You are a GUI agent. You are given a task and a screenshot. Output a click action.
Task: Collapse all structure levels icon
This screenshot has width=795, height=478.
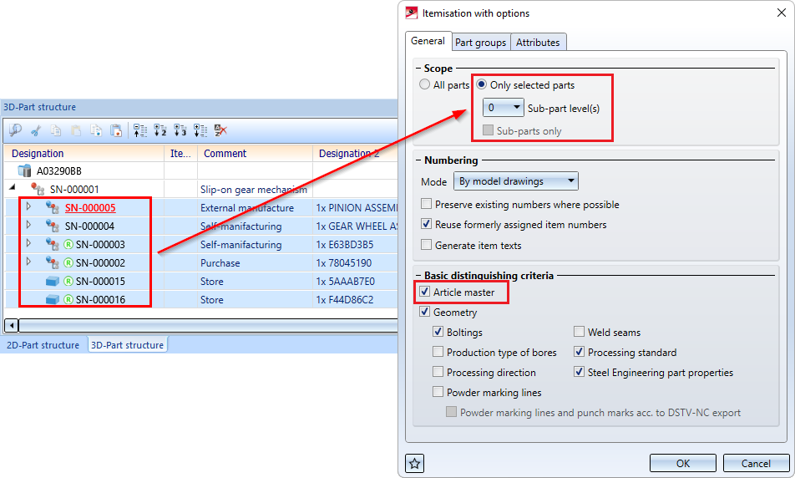pos(140,131)
